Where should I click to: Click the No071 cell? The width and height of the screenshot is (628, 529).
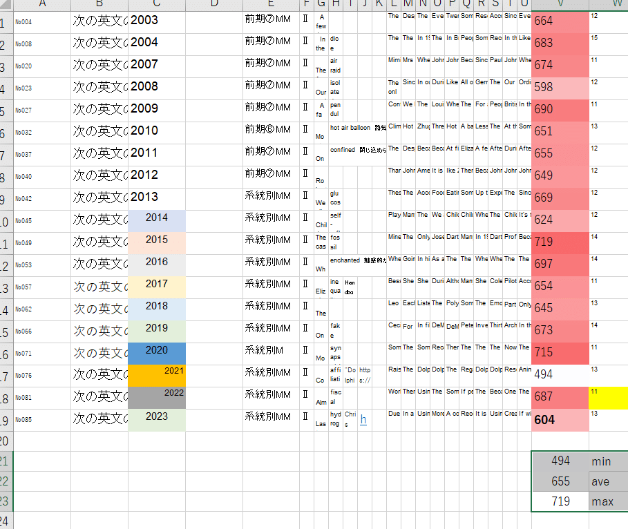coord(42,353)
